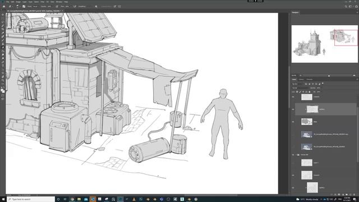Click the Windows Start button
This screenshot has width=359, height=202.
3,199
